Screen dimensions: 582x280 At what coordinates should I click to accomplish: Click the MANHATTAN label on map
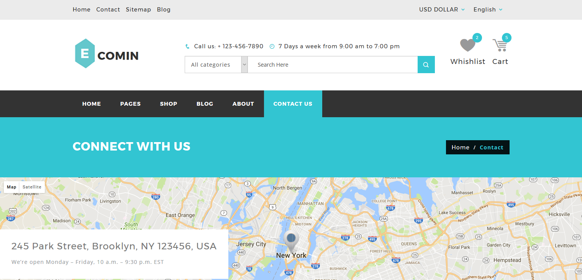[x=310, y=204]
